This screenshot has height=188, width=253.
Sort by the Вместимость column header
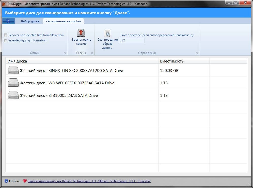184,61
